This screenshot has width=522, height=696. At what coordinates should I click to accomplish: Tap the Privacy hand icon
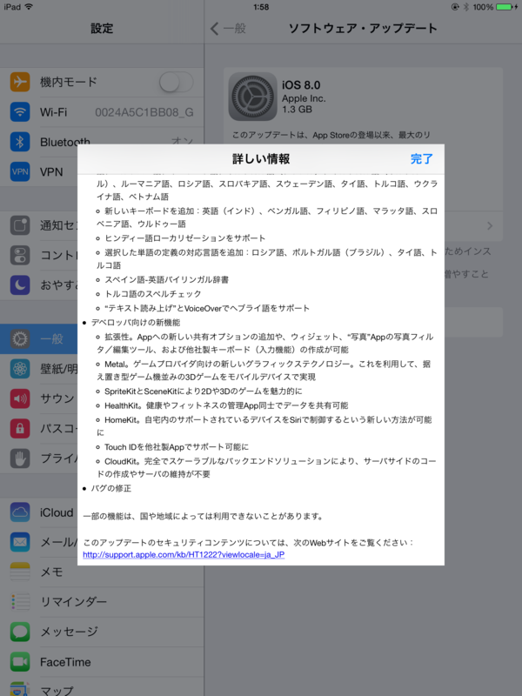click(x=20, y=458)
